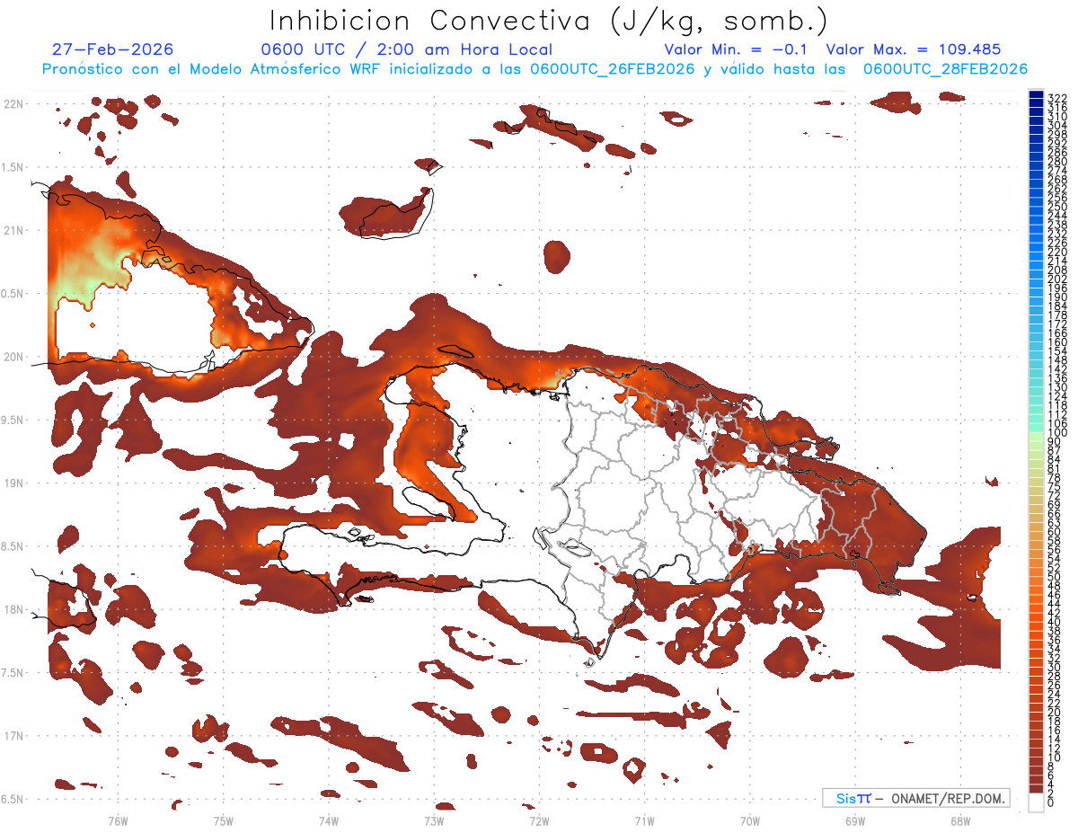
Task: Click the '69W' longitude label
Action: 854,821
